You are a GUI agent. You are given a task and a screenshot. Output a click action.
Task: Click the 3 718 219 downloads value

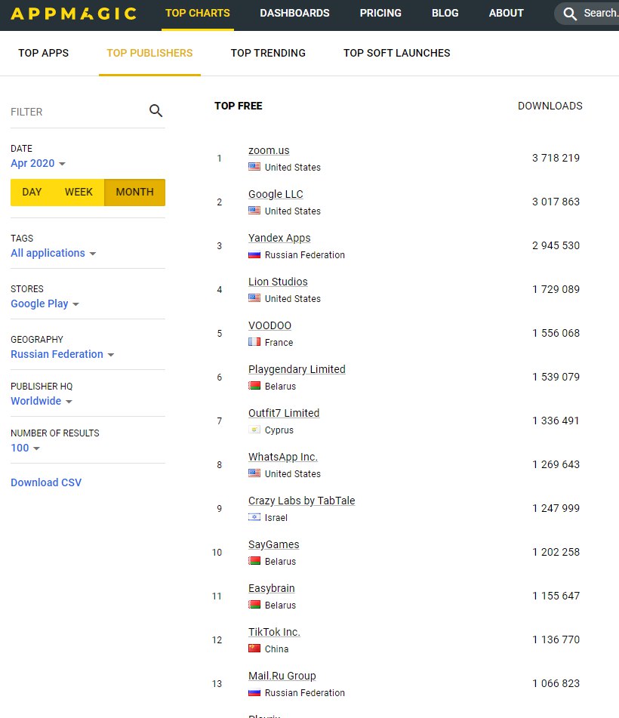pyautogui.click(x=556, y=158)
